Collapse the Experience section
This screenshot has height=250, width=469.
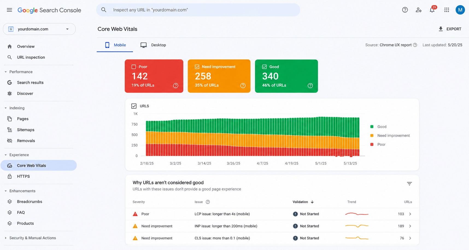(x=6, y=155)
